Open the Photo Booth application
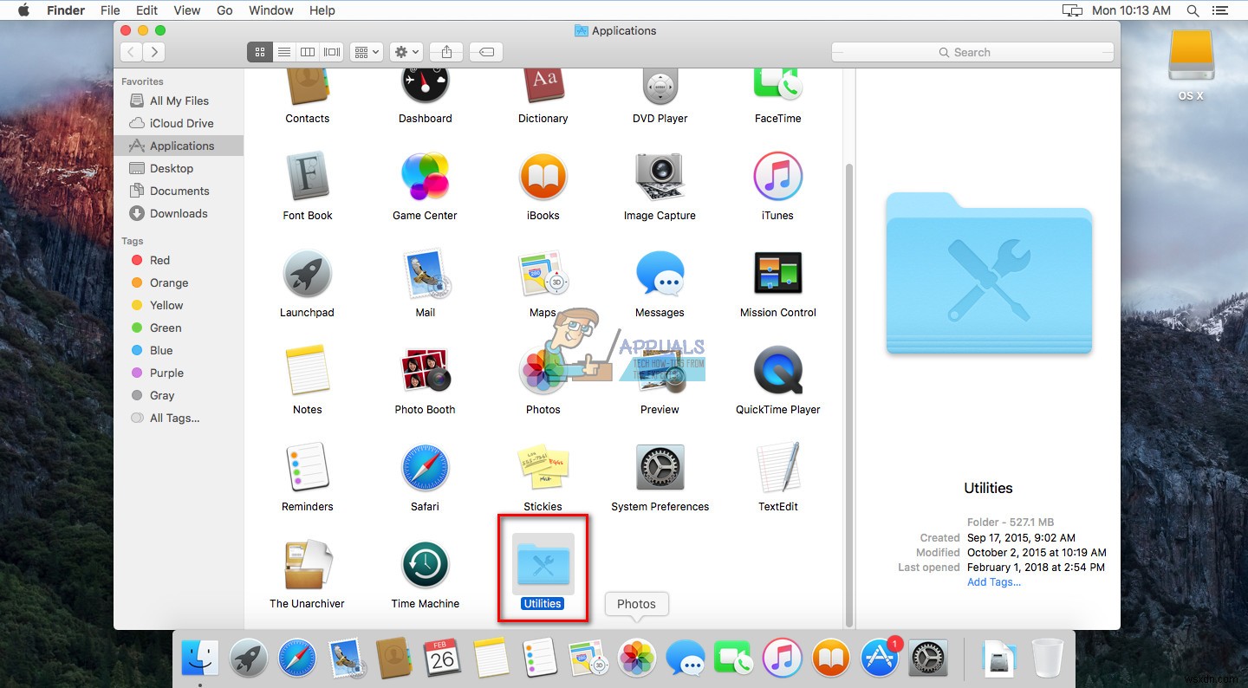The height and width of the screenshot is (688, 1248). click(425, 369)
